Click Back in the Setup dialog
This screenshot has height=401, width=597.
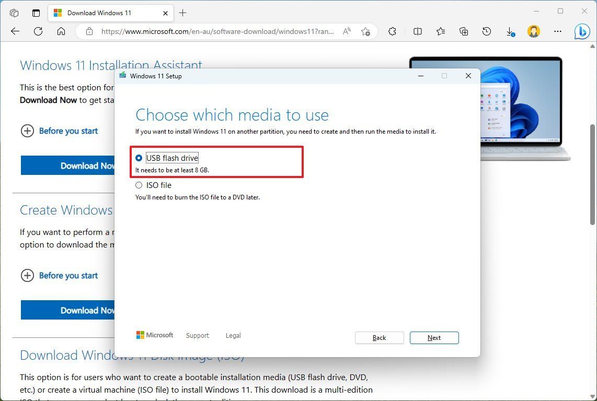pyautogui.click(x=379, y=338)
